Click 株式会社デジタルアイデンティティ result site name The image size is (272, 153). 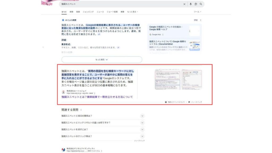(81, 149)
